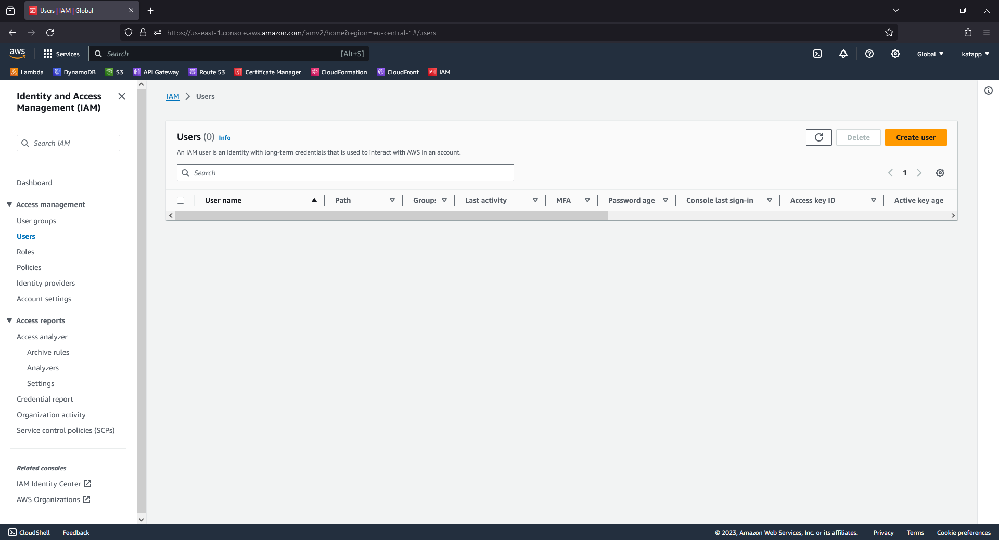Image resolution: width=999 pixels, height=540 pixels.
Task: Click the Create user button
Action: point(916,137)
